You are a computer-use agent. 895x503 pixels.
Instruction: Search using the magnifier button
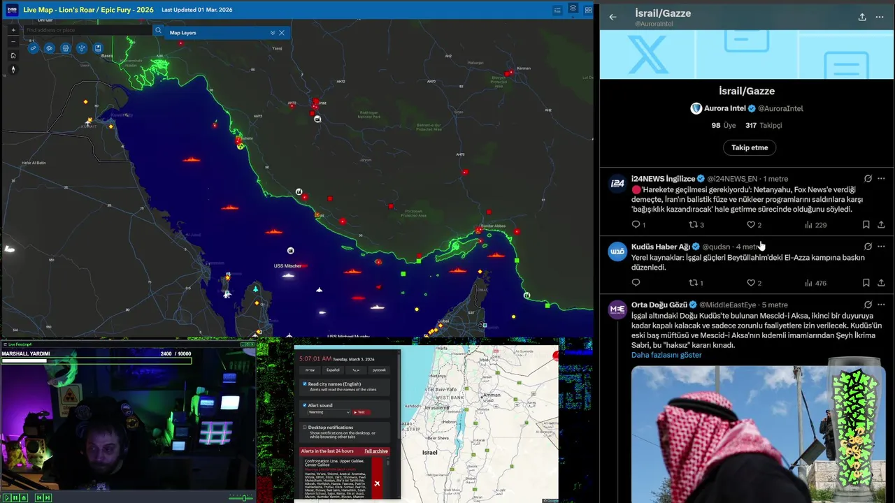click(x=158, y=30)
